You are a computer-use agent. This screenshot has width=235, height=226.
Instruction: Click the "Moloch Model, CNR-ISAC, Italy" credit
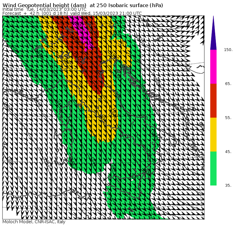(34, 222)
